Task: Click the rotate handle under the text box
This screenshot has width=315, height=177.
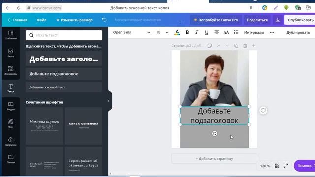Action: point(215,133)
